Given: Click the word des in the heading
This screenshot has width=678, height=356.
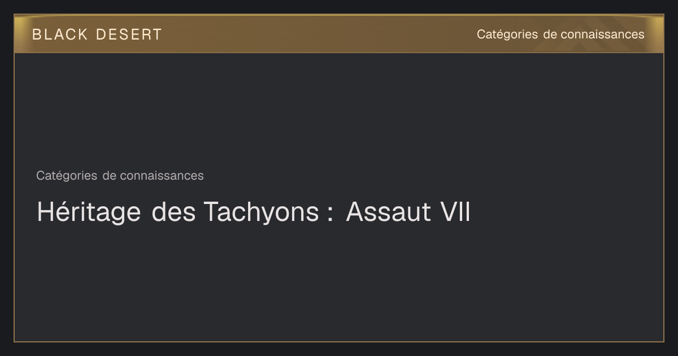Looking at the screenshot, I should tap(174, 212).
